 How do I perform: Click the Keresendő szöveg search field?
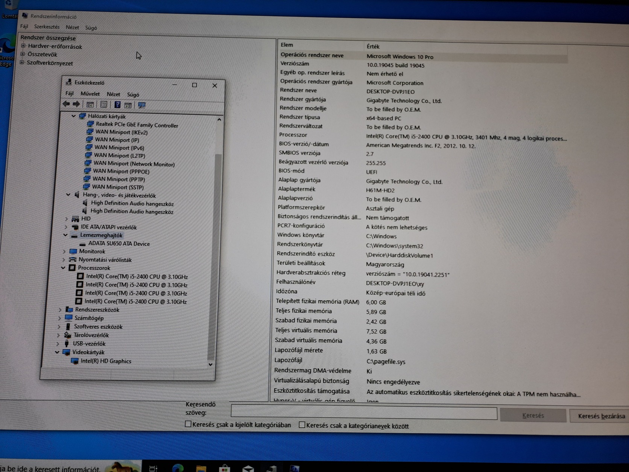(x=364, y=412)
